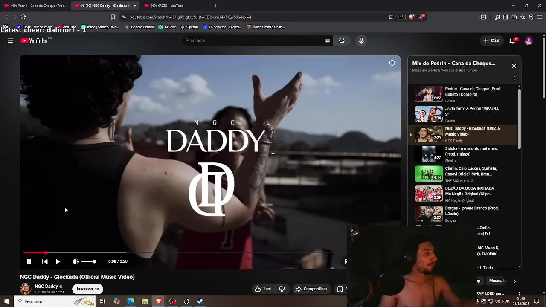Save the video with bookmark icon

[340, 289]
